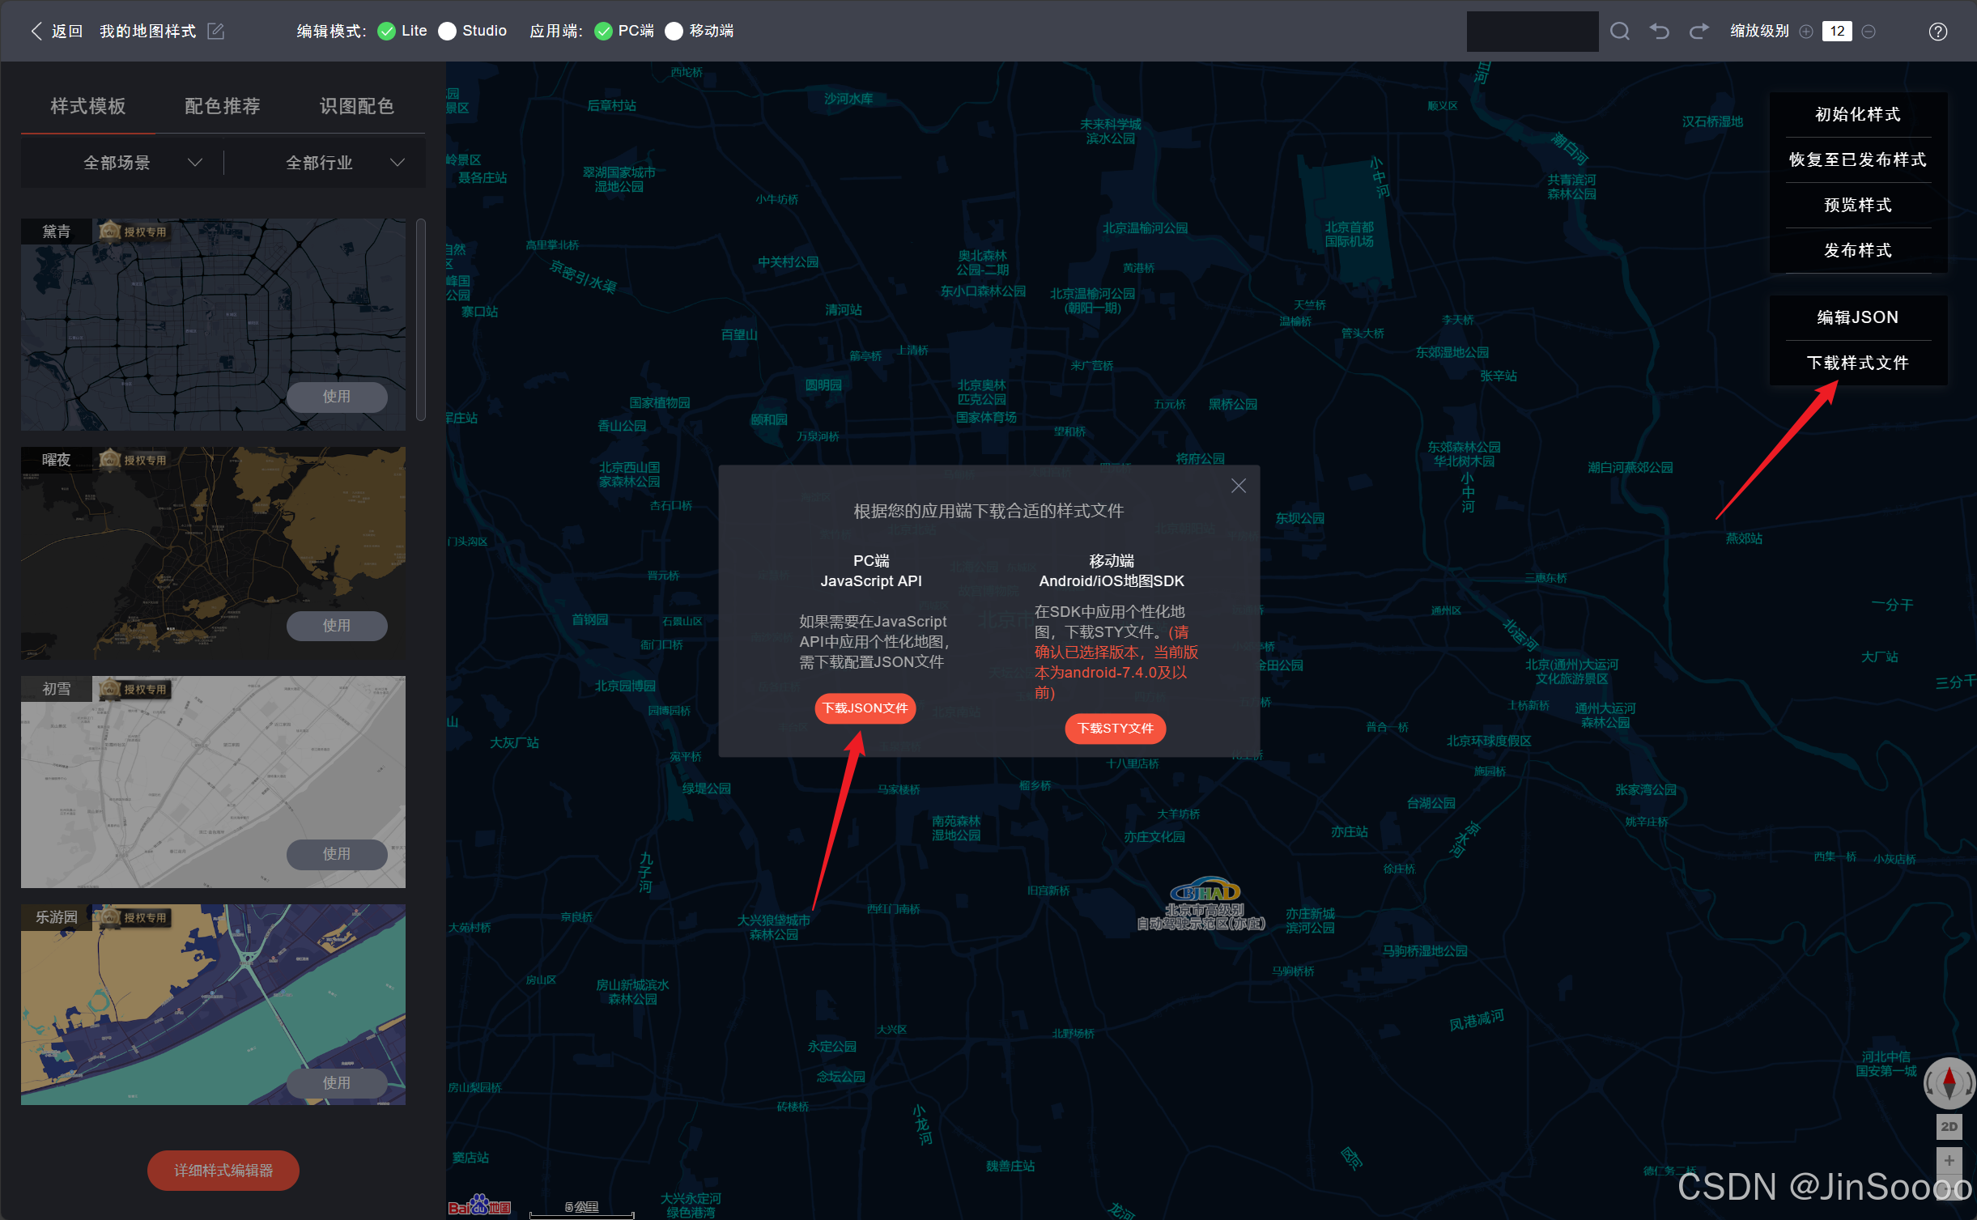
Task: Click the edit pencil beside 我的地图样式
Action: [x=215, y=31]
